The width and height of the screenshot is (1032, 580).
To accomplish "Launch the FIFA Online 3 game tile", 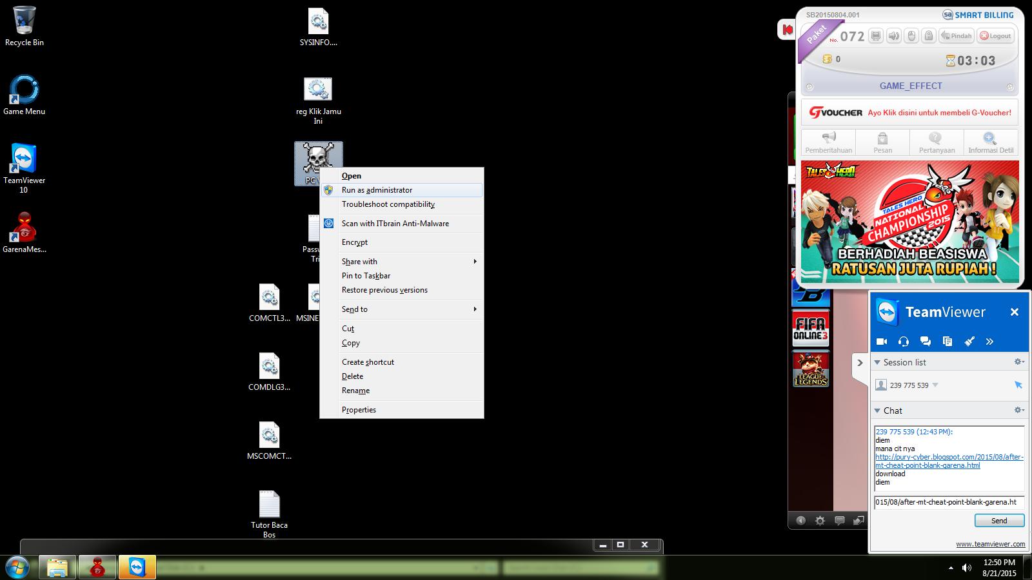I will click(811, 328).
